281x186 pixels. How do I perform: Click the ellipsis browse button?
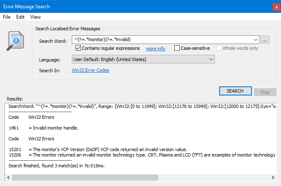266,40
